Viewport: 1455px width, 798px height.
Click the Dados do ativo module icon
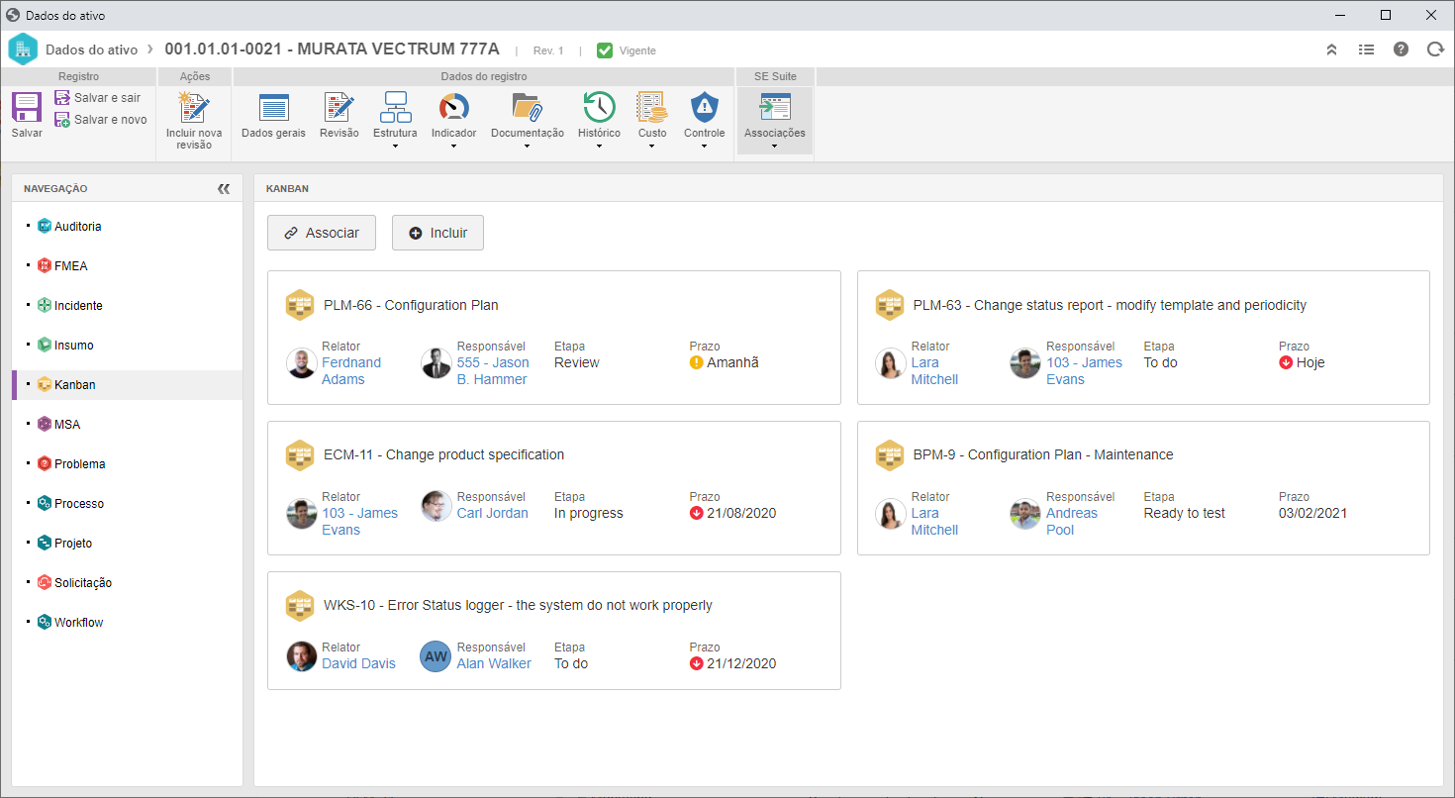tap(23, 50)
